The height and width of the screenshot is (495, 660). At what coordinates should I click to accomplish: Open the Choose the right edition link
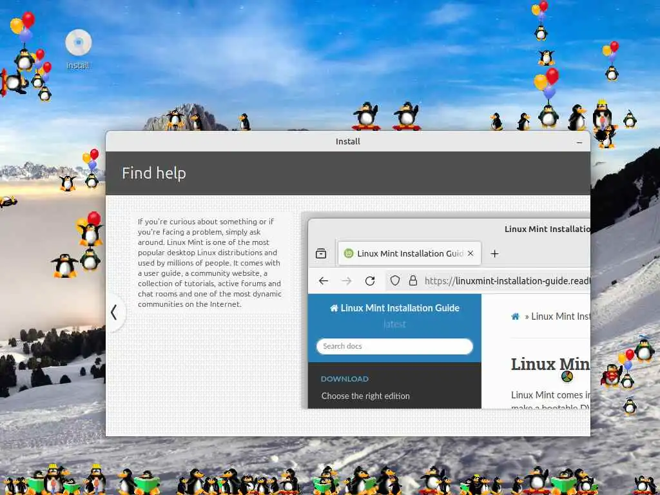(365, 396)
